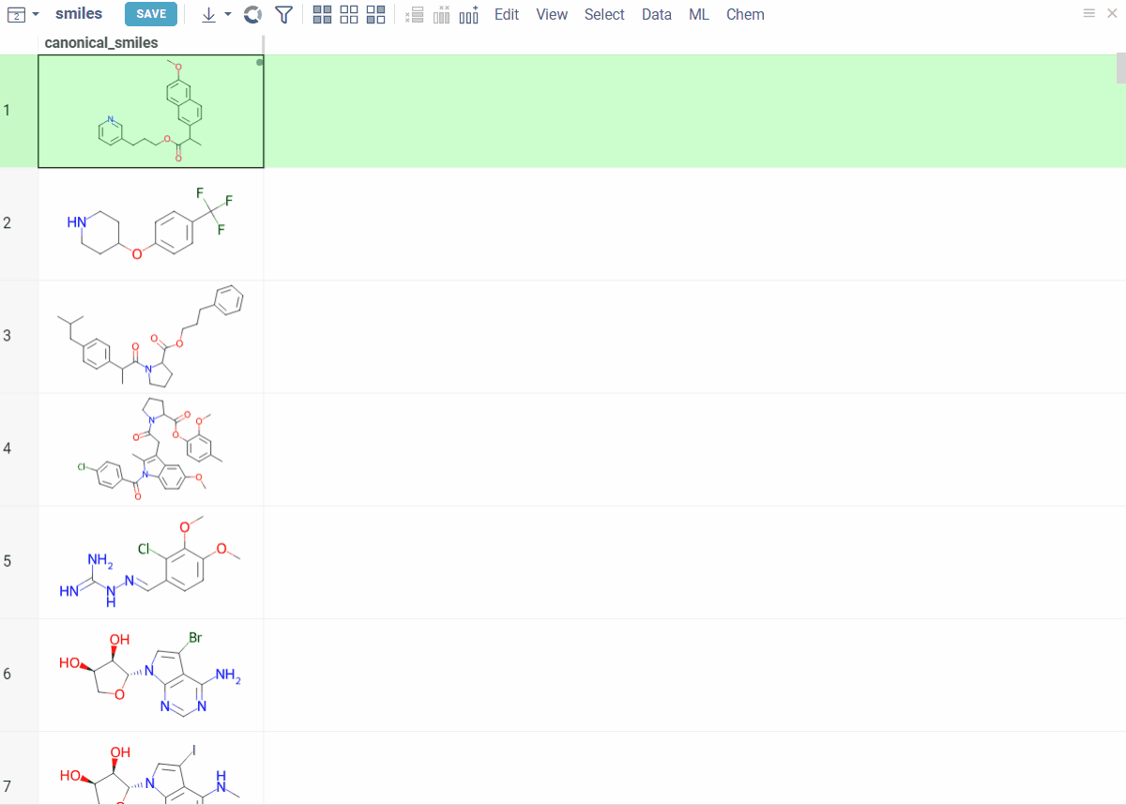Click the add new column icon
1126x805 pixels.
[468, 14]
